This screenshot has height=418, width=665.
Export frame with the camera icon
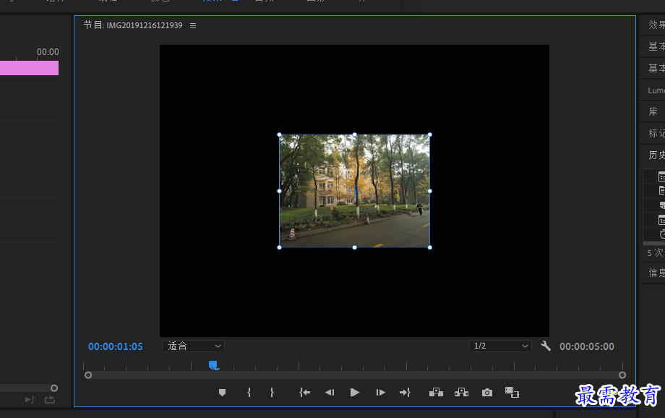(x=487, y=393)
